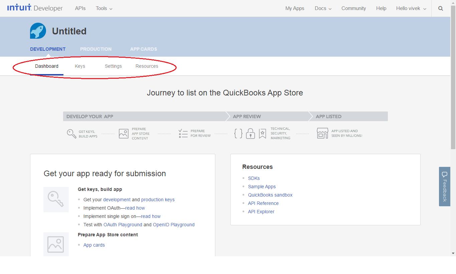Open the Hello vivek account menu

pos(411,8)
